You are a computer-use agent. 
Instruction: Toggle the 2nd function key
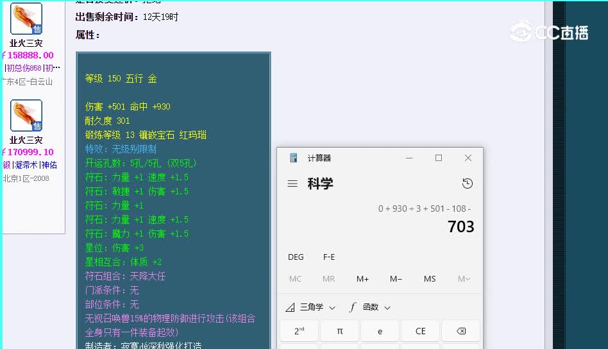(x=300, y=331)
